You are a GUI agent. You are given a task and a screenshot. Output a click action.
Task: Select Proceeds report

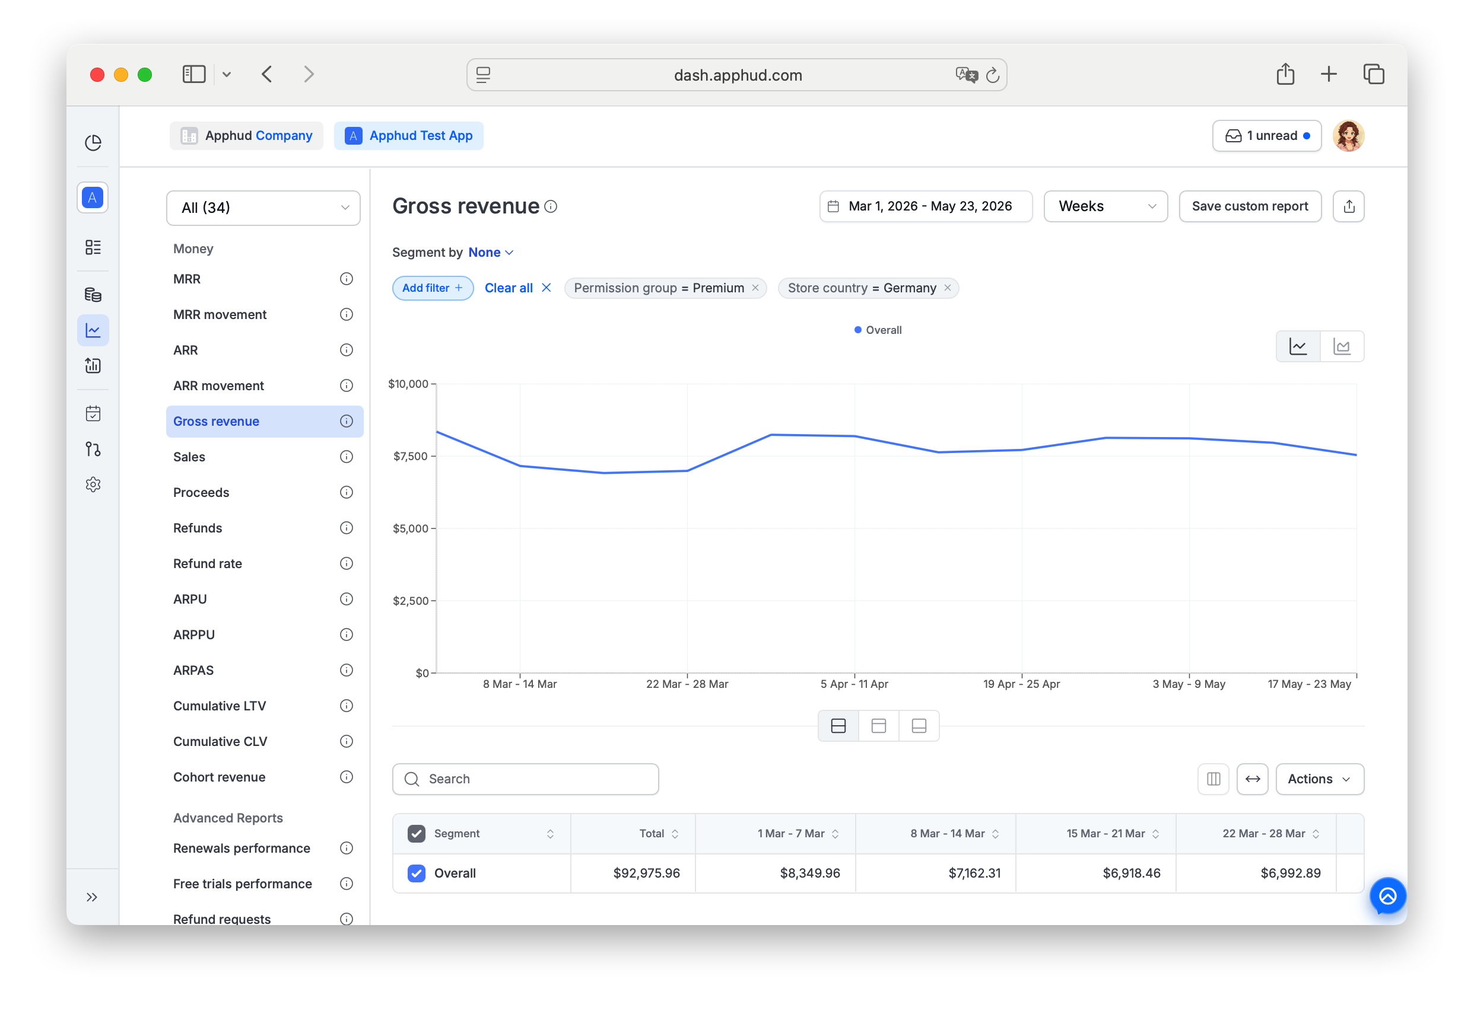[265, 492]
